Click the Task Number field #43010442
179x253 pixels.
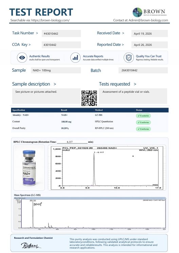pyautogui.click(x=61, y=34)
